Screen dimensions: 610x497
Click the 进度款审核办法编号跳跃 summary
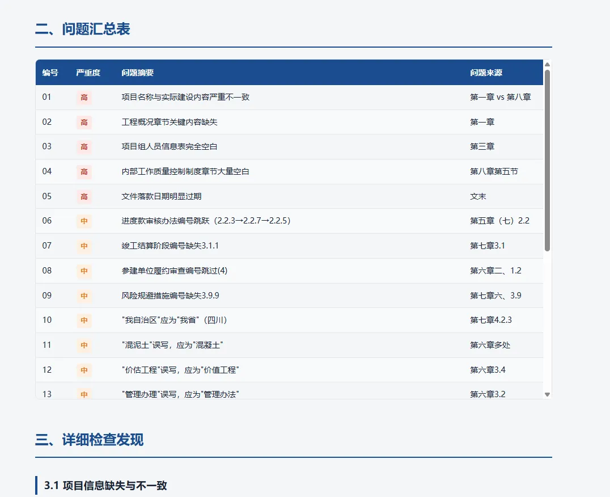click(206, 221)
